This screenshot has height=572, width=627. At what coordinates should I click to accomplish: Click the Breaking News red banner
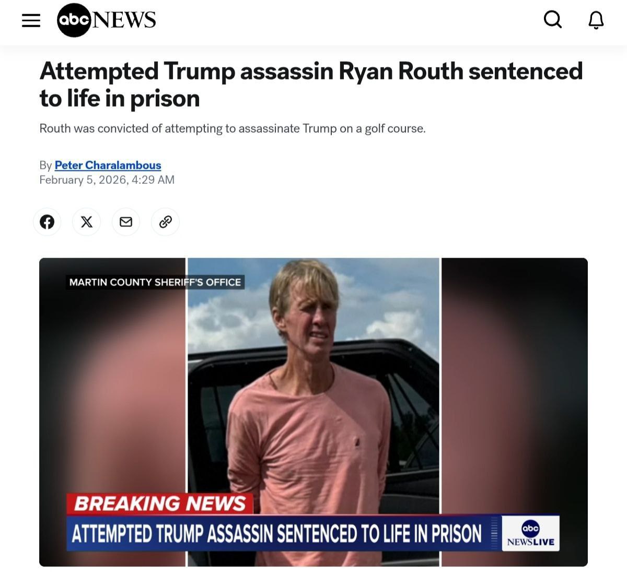(x=160, y=504)
